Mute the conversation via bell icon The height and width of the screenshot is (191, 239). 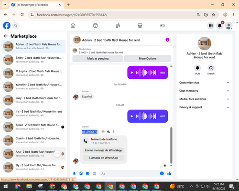[x=197, y=68]
